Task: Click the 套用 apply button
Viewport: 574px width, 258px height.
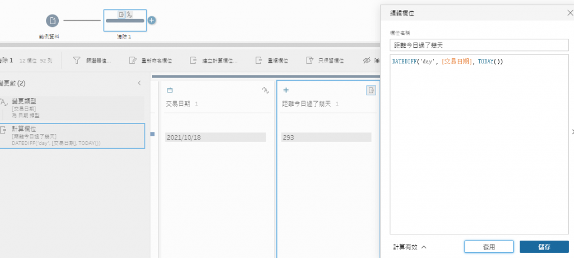Action: pos(489,247)
